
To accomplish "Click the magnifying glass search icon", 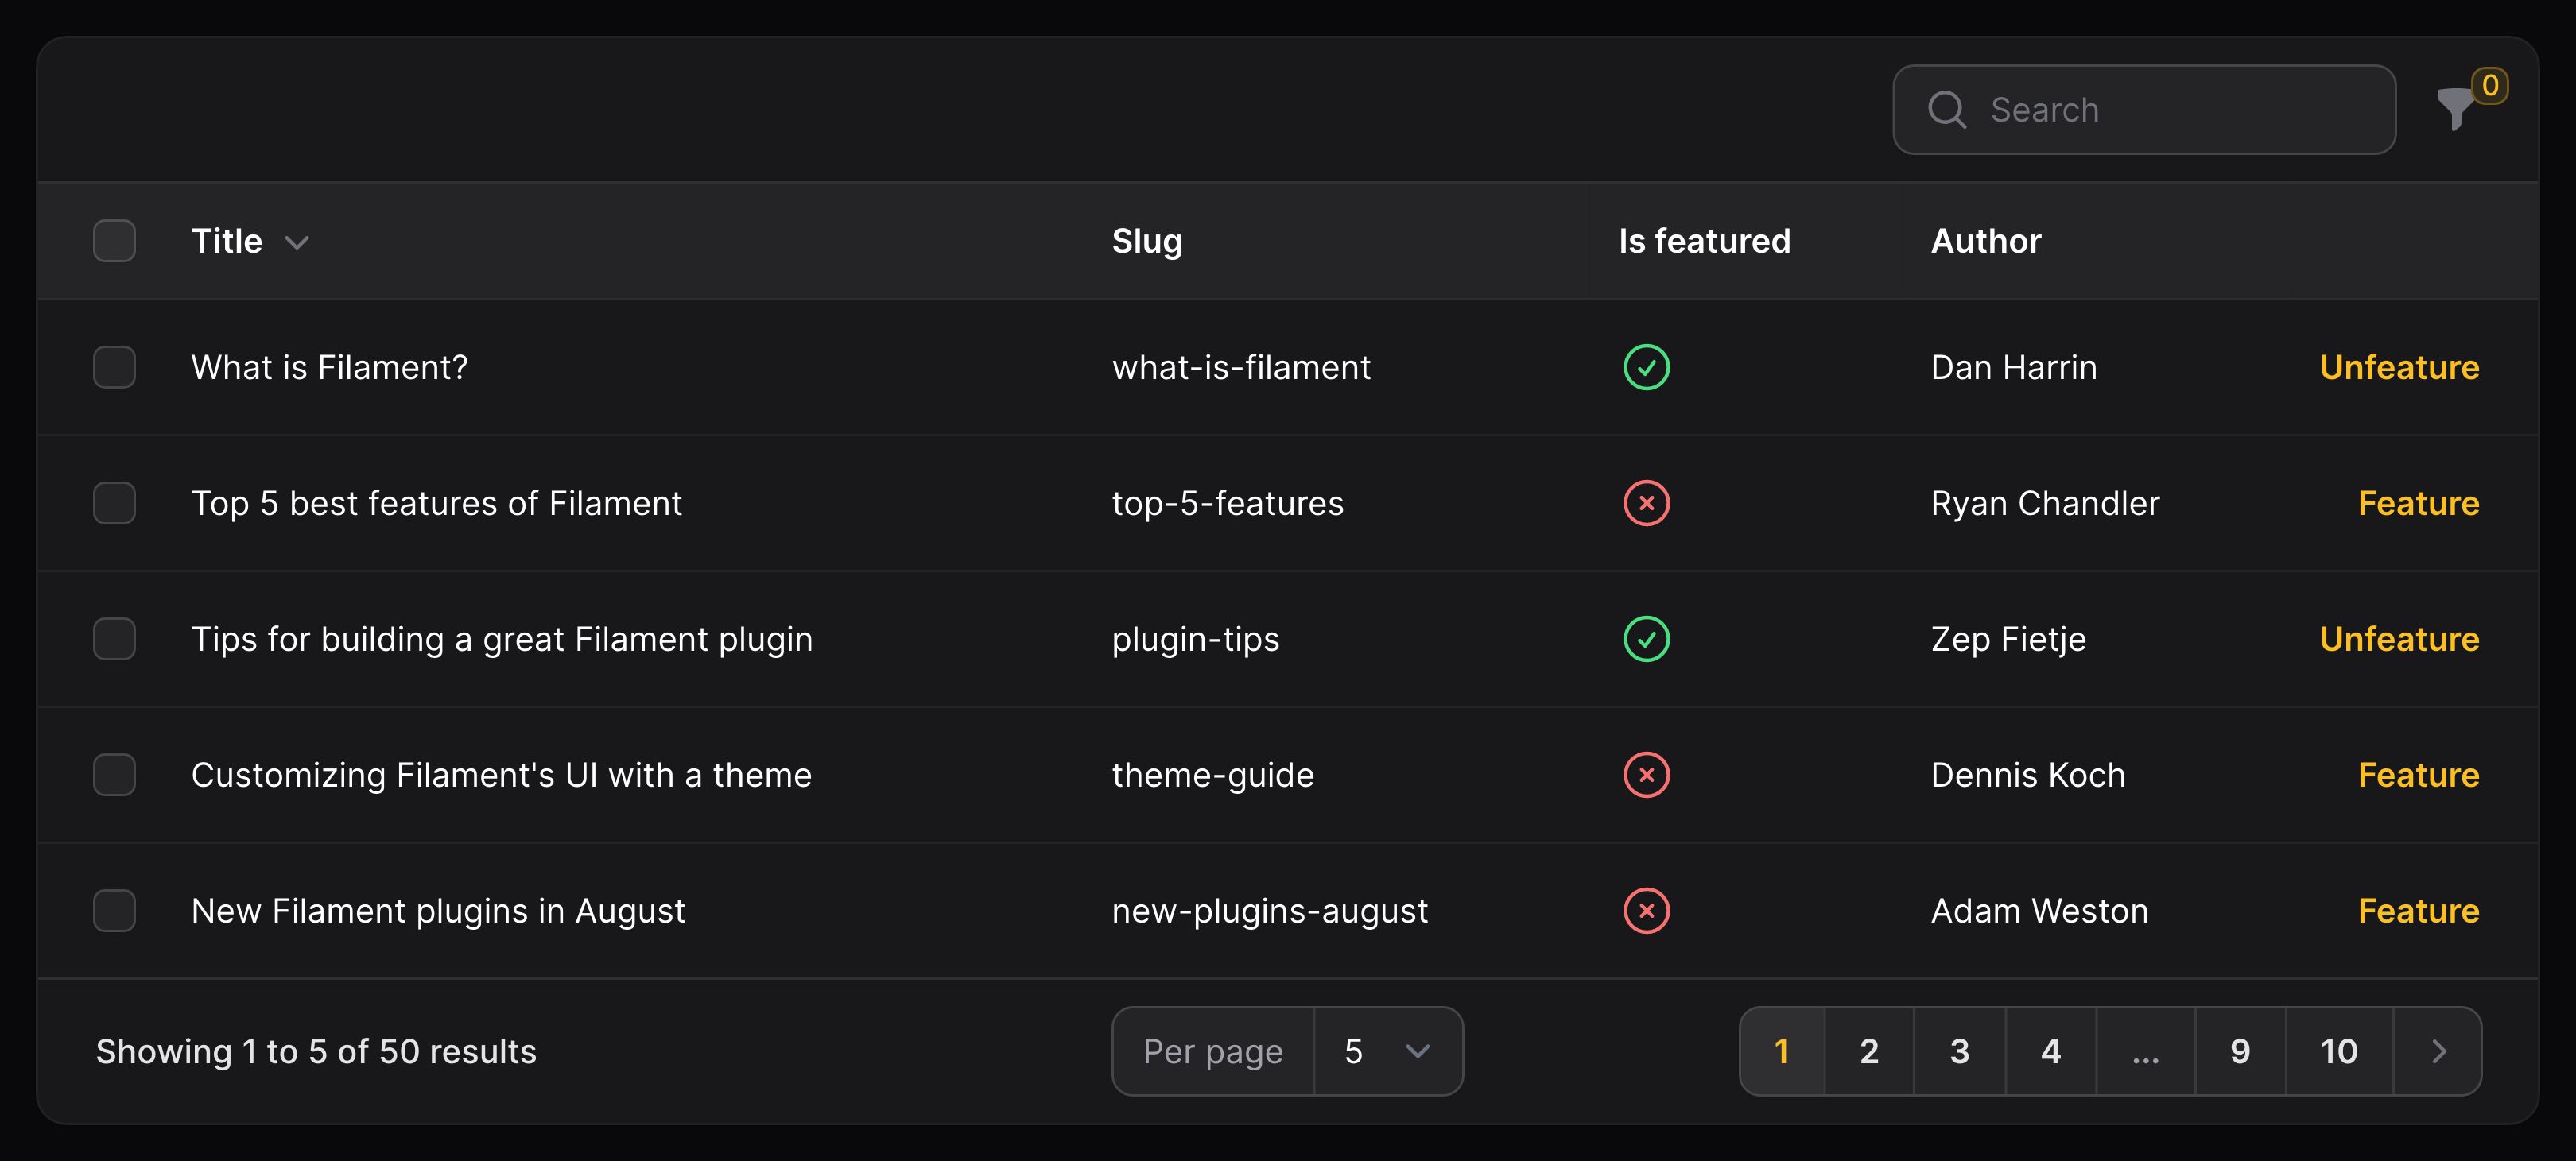I will 1946,110.
